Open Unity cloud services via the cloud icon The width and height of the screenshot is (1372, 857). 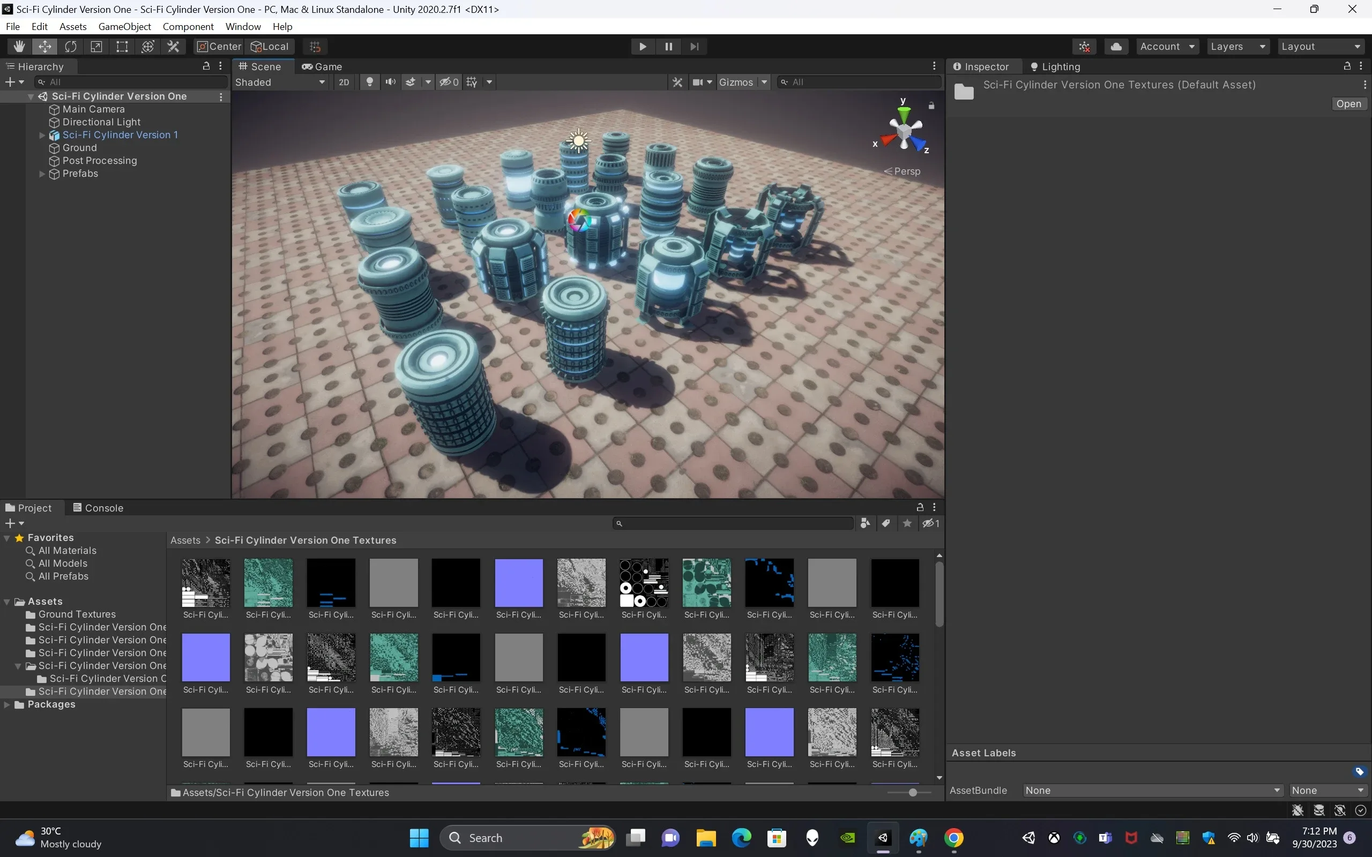tap(1116, 46)
